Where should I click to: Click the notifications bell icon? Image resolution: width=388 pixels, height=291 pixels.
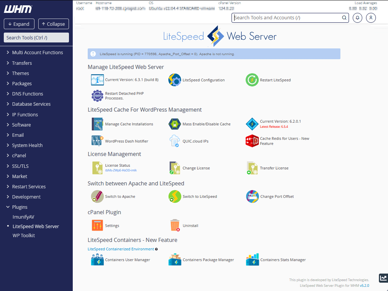357,17
